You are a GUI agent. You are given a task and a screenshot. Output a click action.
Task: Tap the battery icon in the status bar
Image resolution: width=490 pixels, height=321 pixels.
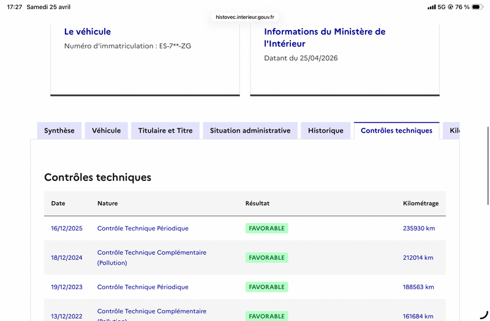click(x=477, y=7)
